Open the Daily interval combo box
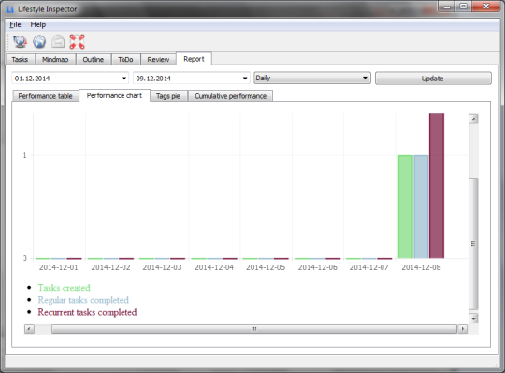 pyautogui.click(x=312, y=78)
